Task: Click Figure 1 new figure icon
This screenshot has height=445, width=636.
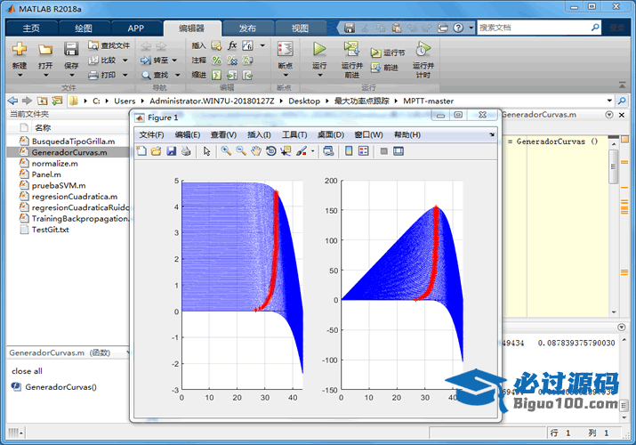Action: click(141, 151)
